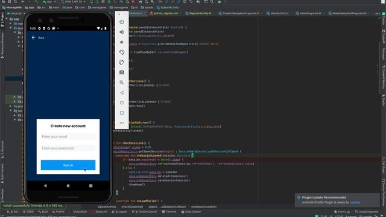The image size is (386, 217).
Task: Open the Run tool window
Action: [13, 212]
